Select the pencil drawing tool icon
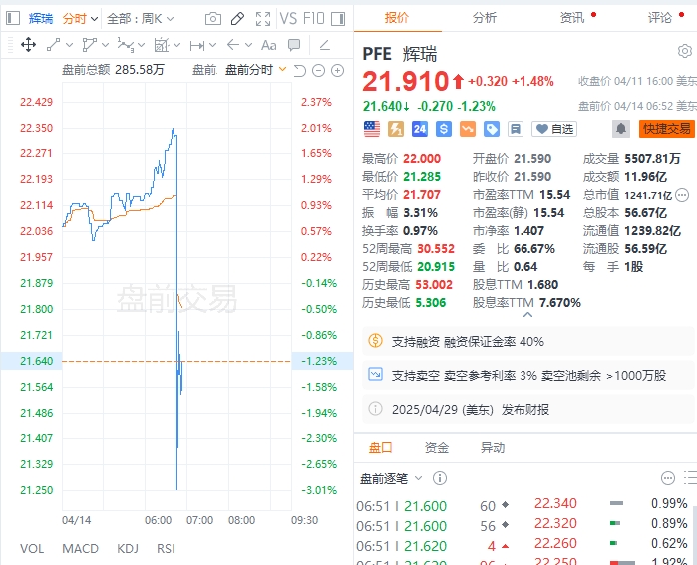This screenshot has height=565, width=697. (x=237, y=19)
